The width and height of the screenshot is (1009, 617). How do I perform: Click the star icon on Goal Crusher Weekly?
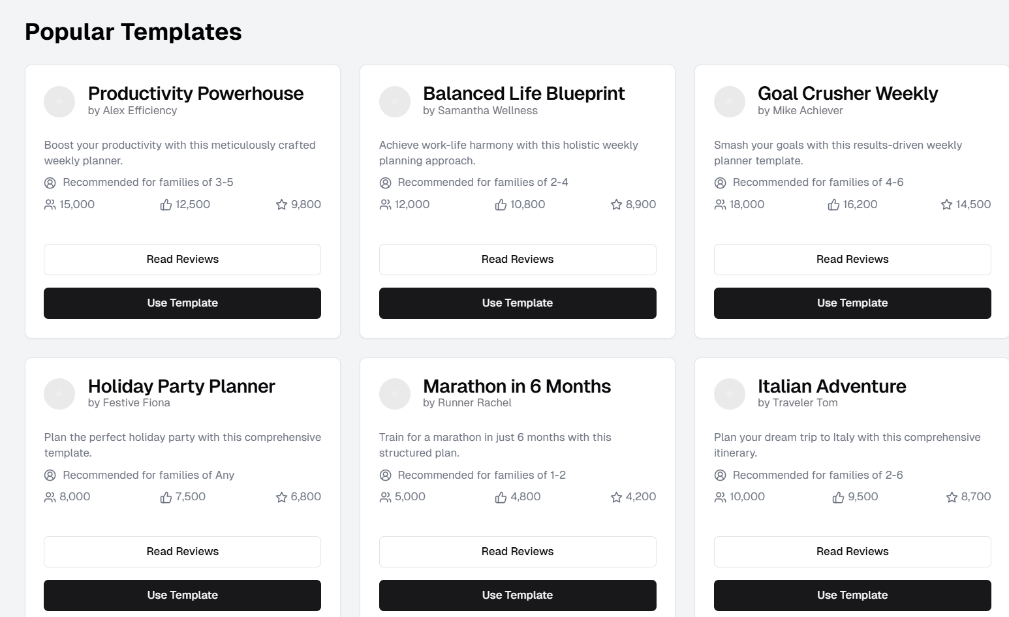[946, 205]
